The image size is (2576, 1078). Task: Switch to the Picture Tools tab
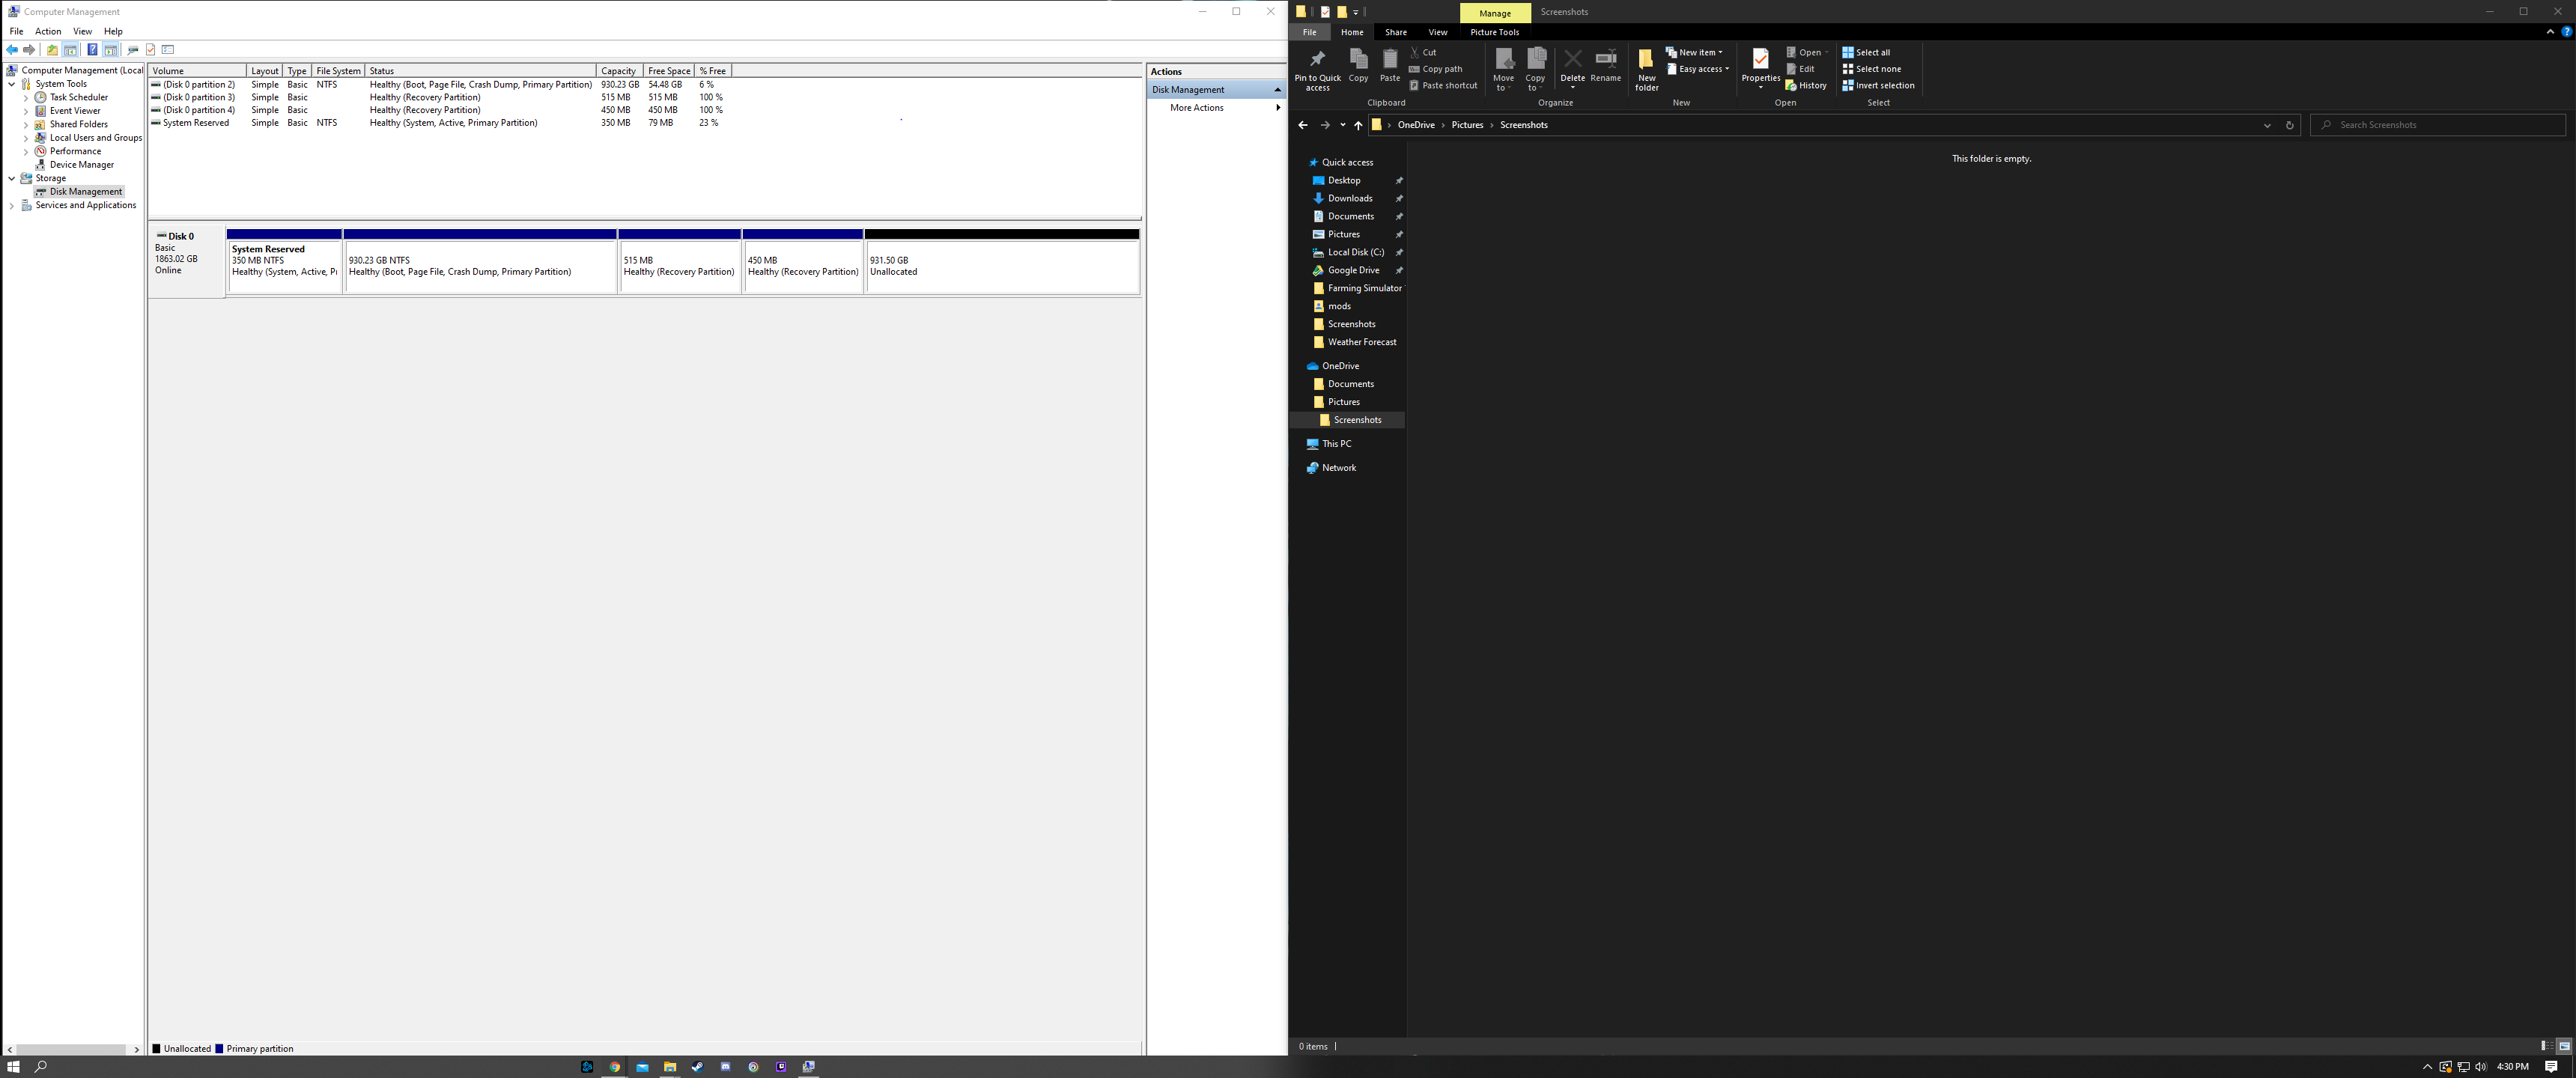click(x=1494, y=33)
